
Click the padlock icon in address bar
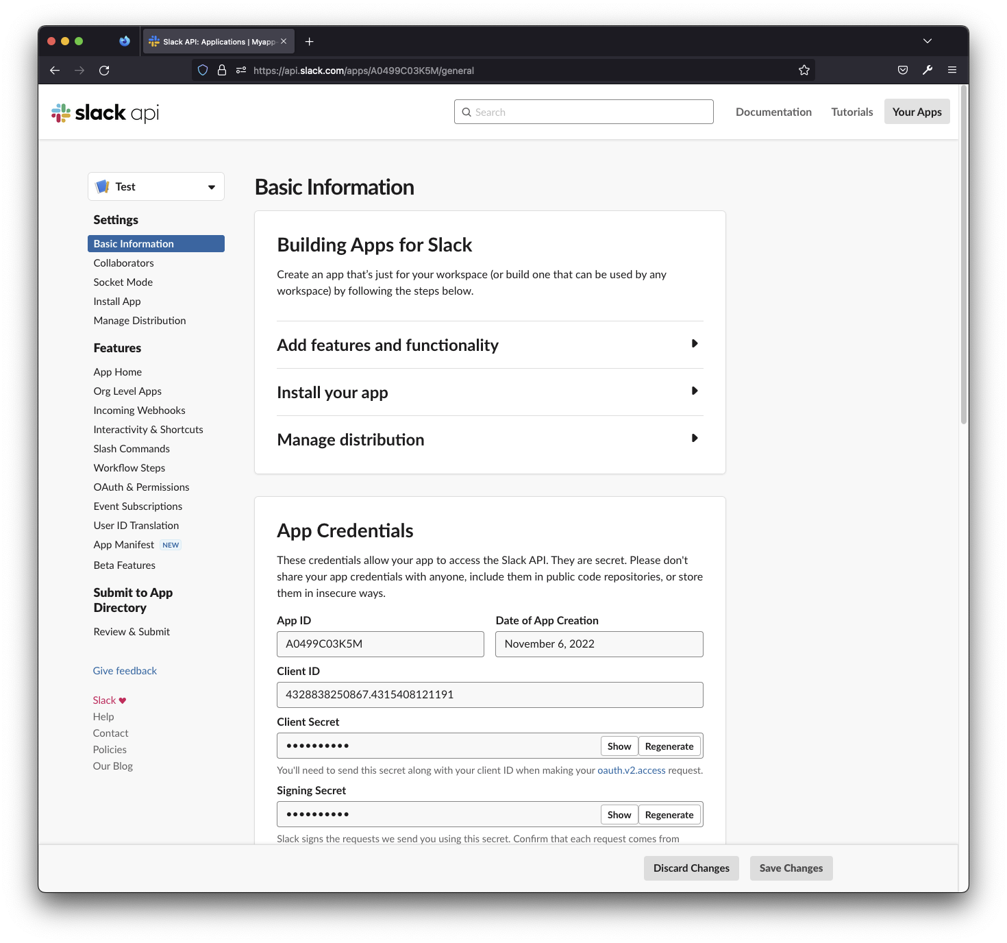click(x=221, y=70)
